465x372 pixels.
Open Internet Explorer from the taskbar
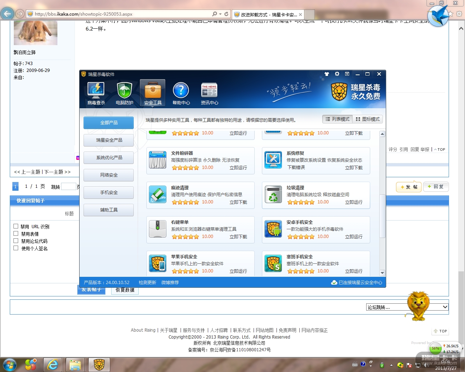pyautogui.click(x=53, y=365)
